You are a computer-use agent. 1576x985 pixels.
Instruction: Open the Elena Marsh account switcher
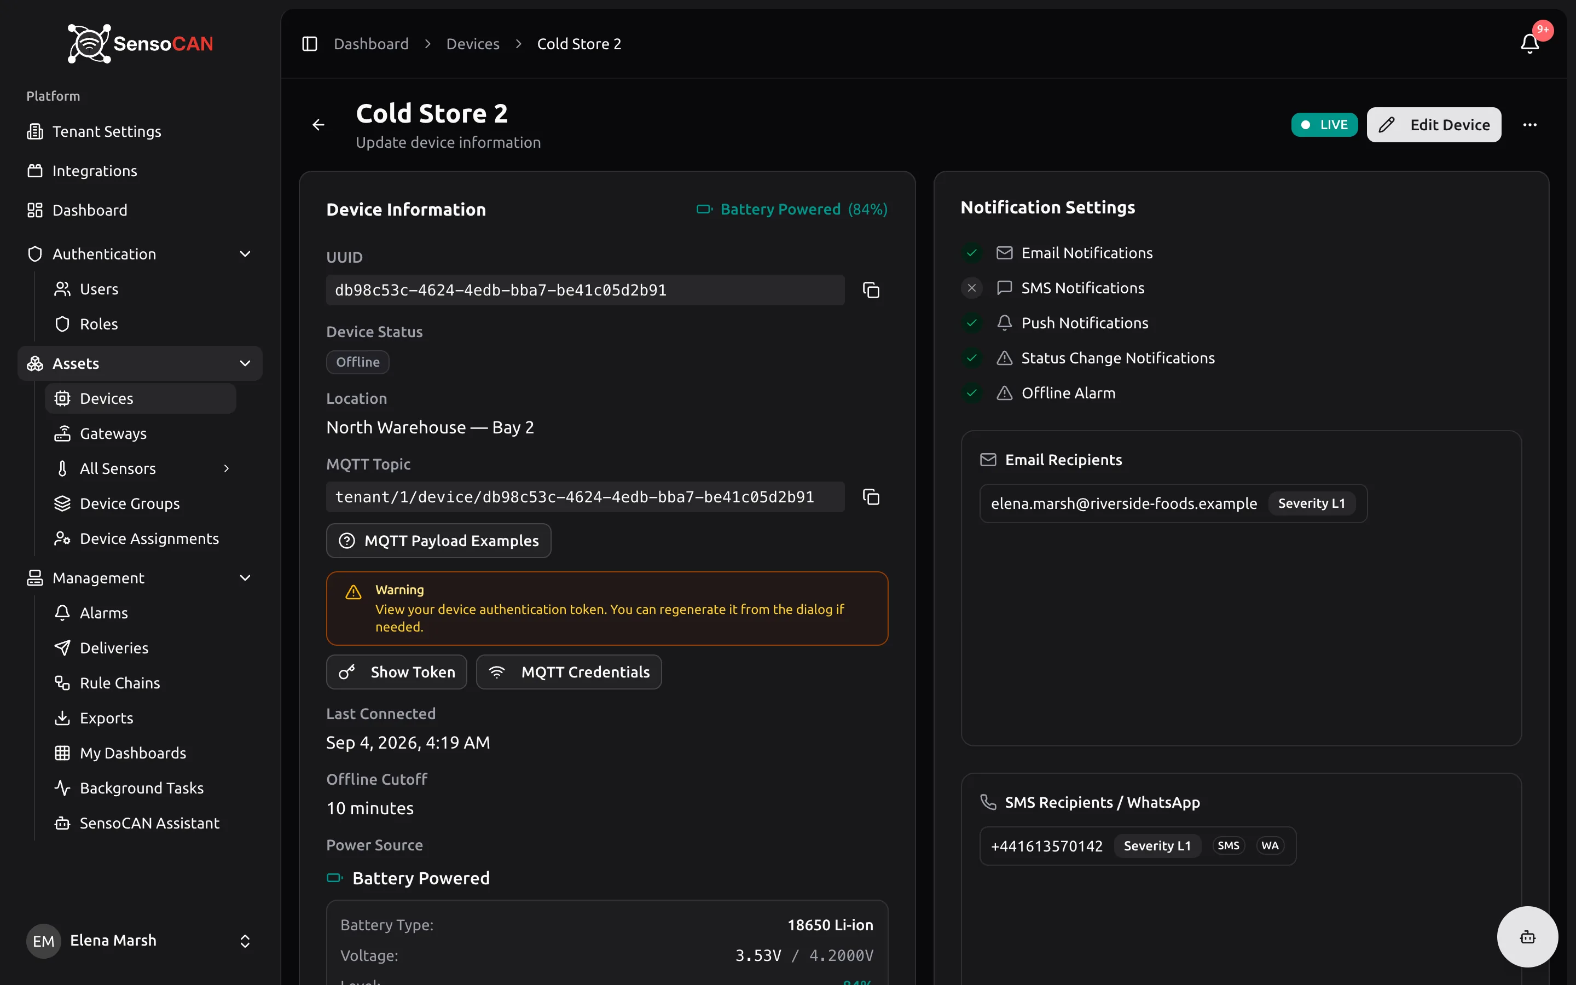(x=140, y=941)
